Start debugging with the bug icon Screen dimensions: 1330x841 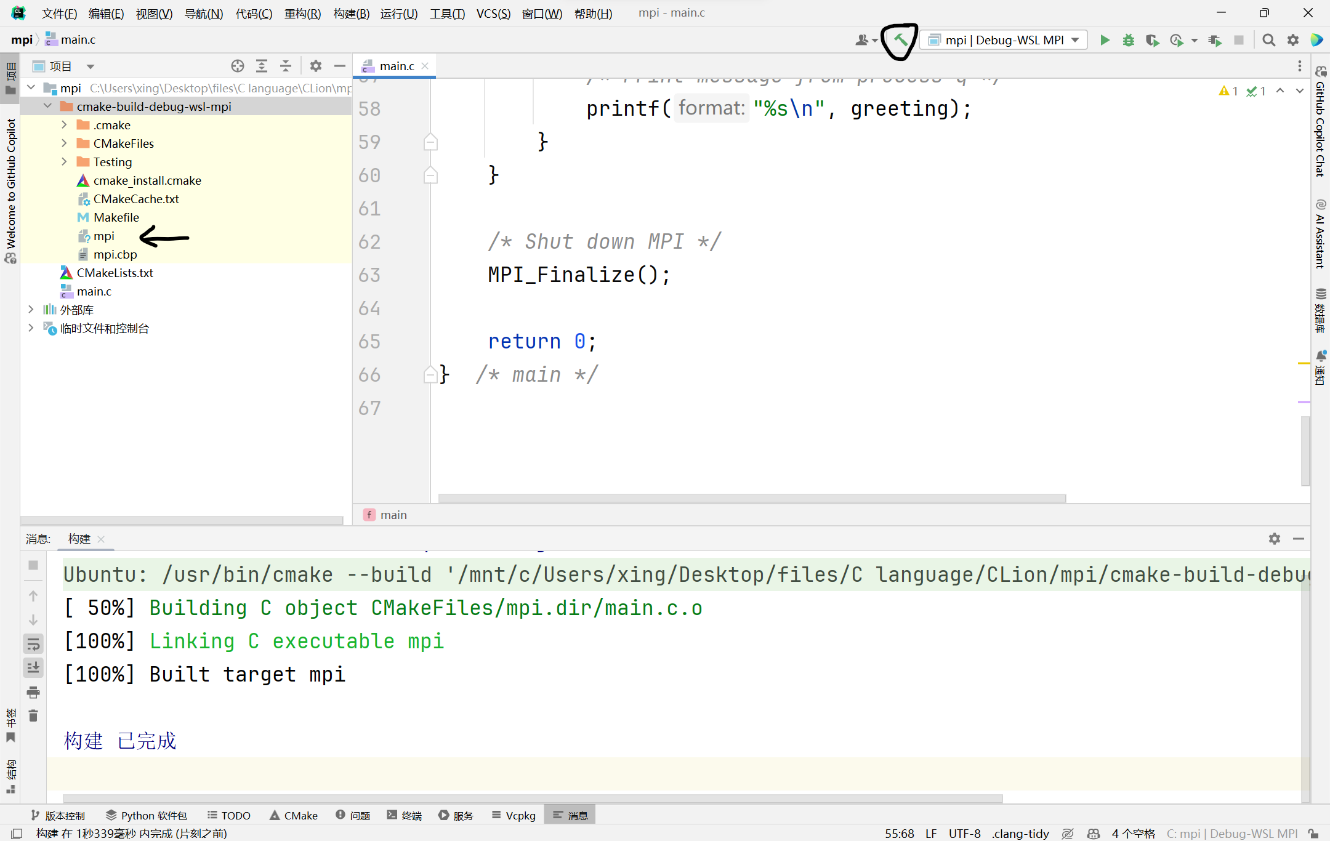point(1128,40)
